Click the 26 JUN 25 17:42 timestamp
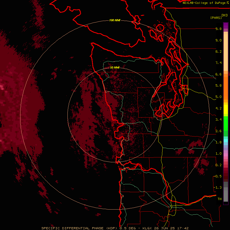This screenshot has height=230, width=230. (171, 228)
